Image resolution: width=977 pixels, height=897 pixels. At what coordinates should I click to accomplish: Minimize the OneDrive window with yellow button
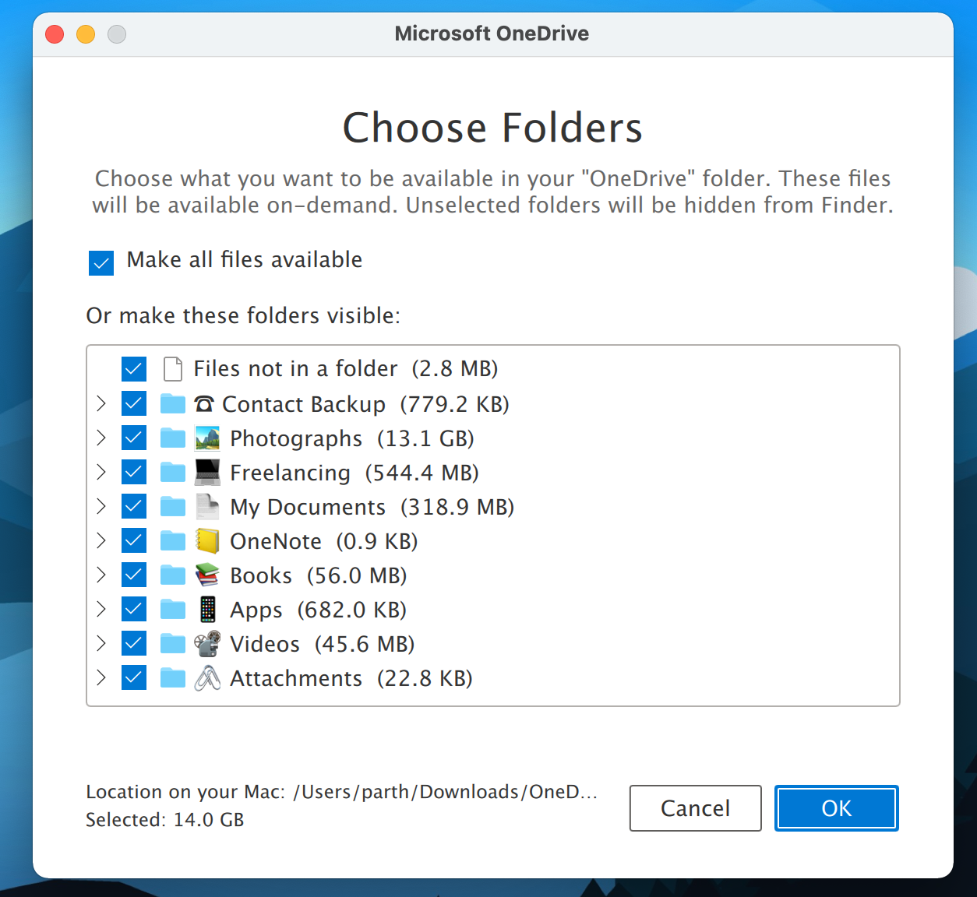pyautogui.click(x=86, y=34)
